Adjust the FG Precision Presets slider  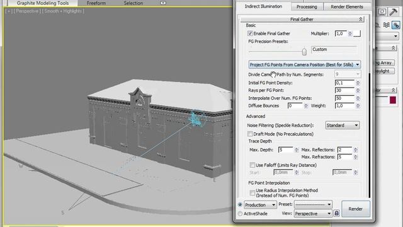304,52
